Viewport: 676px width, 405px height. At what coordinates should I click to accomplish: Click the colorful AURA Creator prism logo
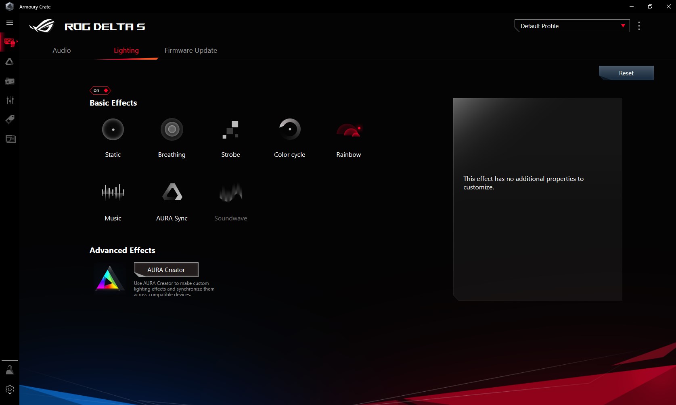pyautogui.click(x=109, y=278)
